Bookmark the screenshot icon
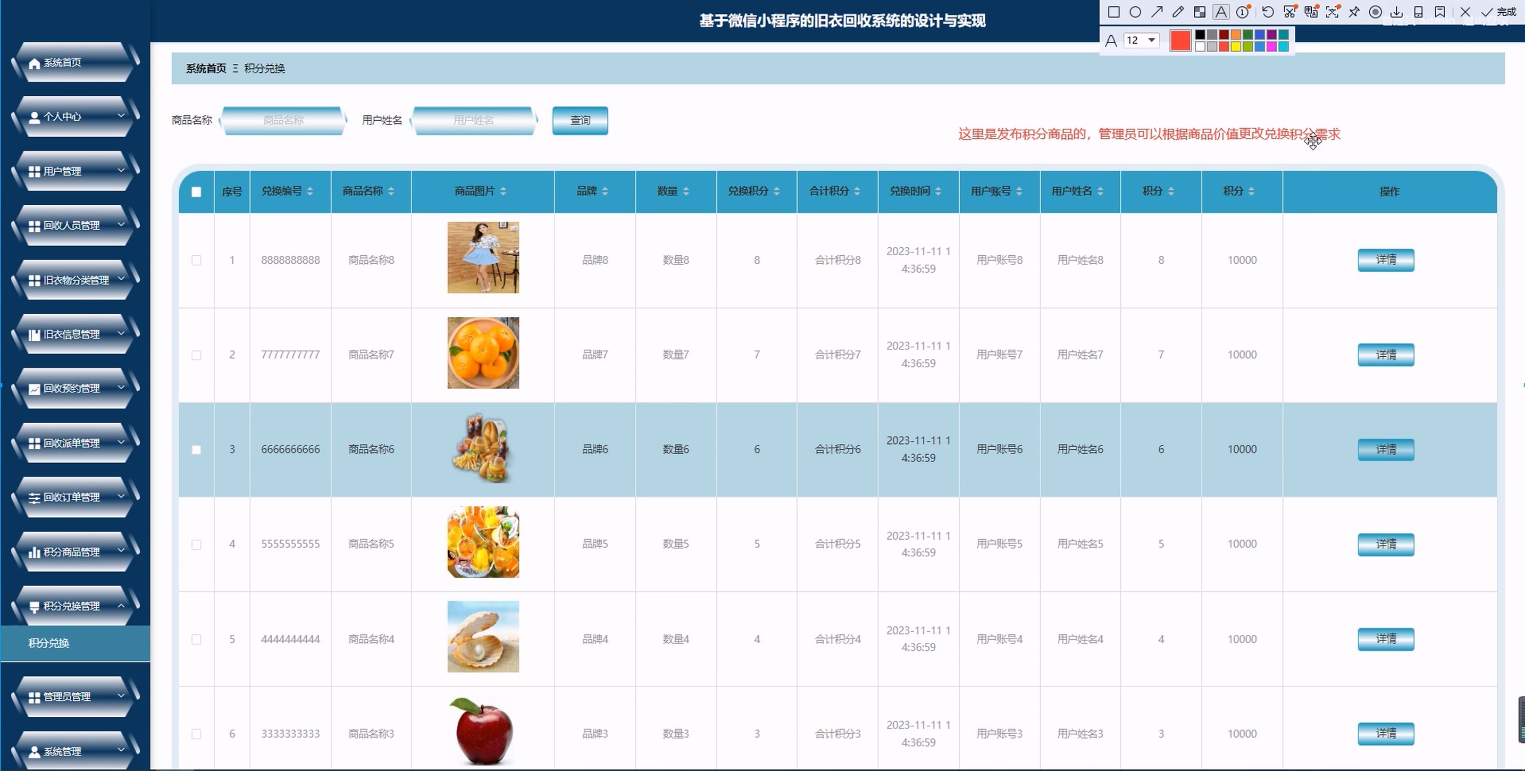 click(1440, 12)
